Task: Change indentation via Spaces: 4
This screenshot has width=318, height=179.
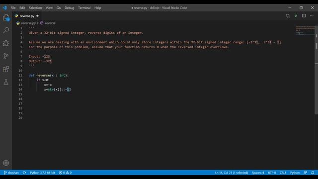Action: (x=258, y=173)
